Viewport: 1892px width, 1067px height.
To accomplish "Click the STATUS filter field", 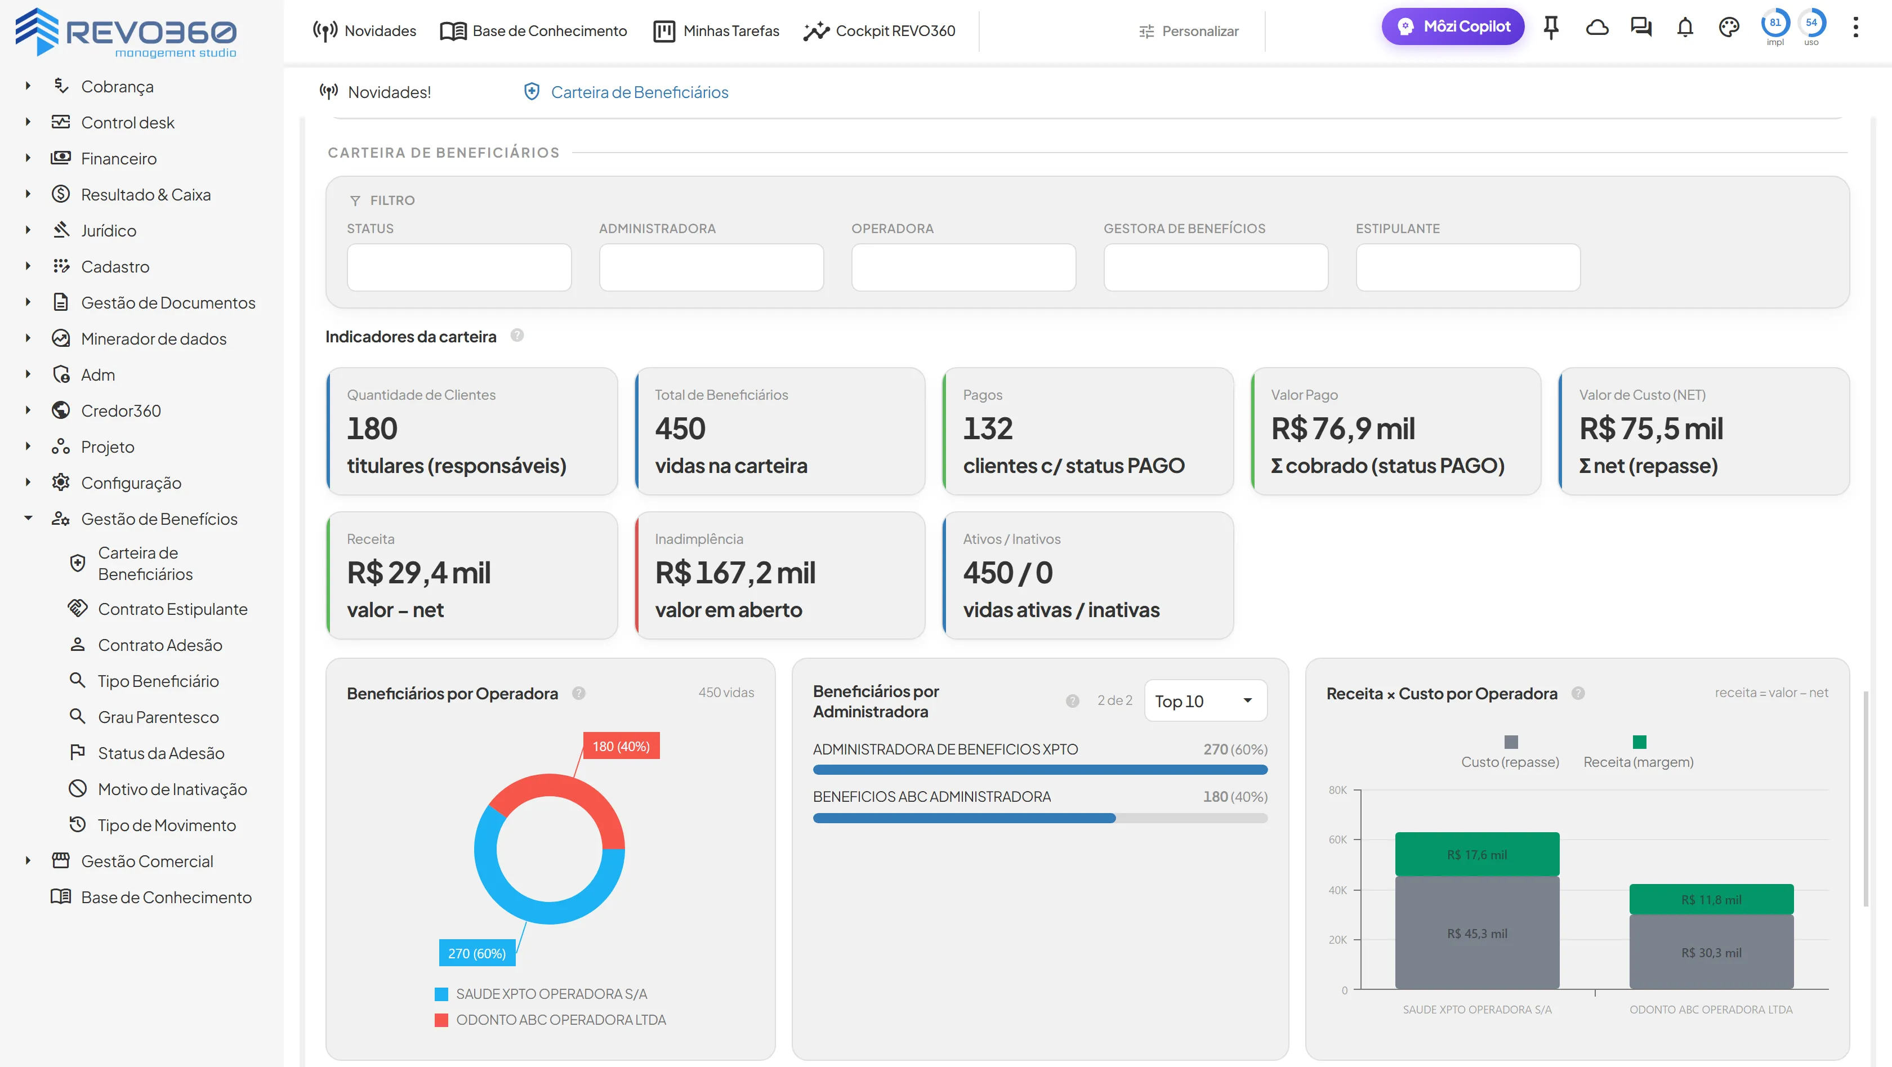I will pos(459,267).
